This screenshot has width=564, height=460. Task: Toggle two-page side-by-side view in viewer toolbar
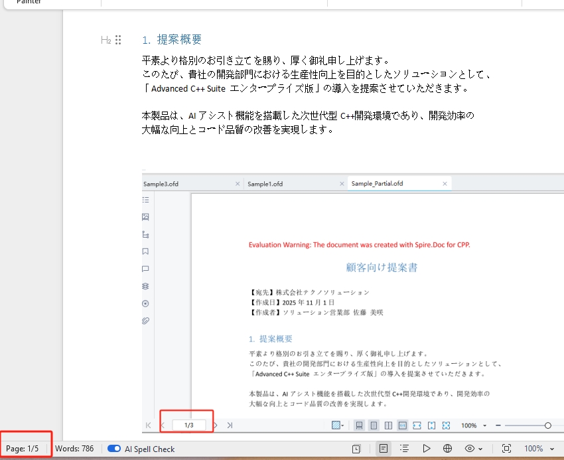point(388,425)
